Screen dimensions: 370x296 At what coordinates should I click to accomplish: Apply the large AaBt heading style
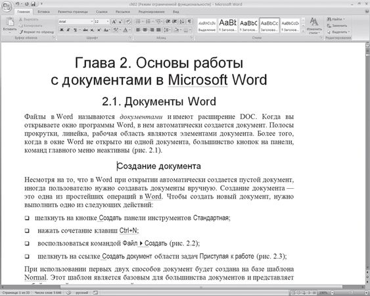tap(227, 25)
